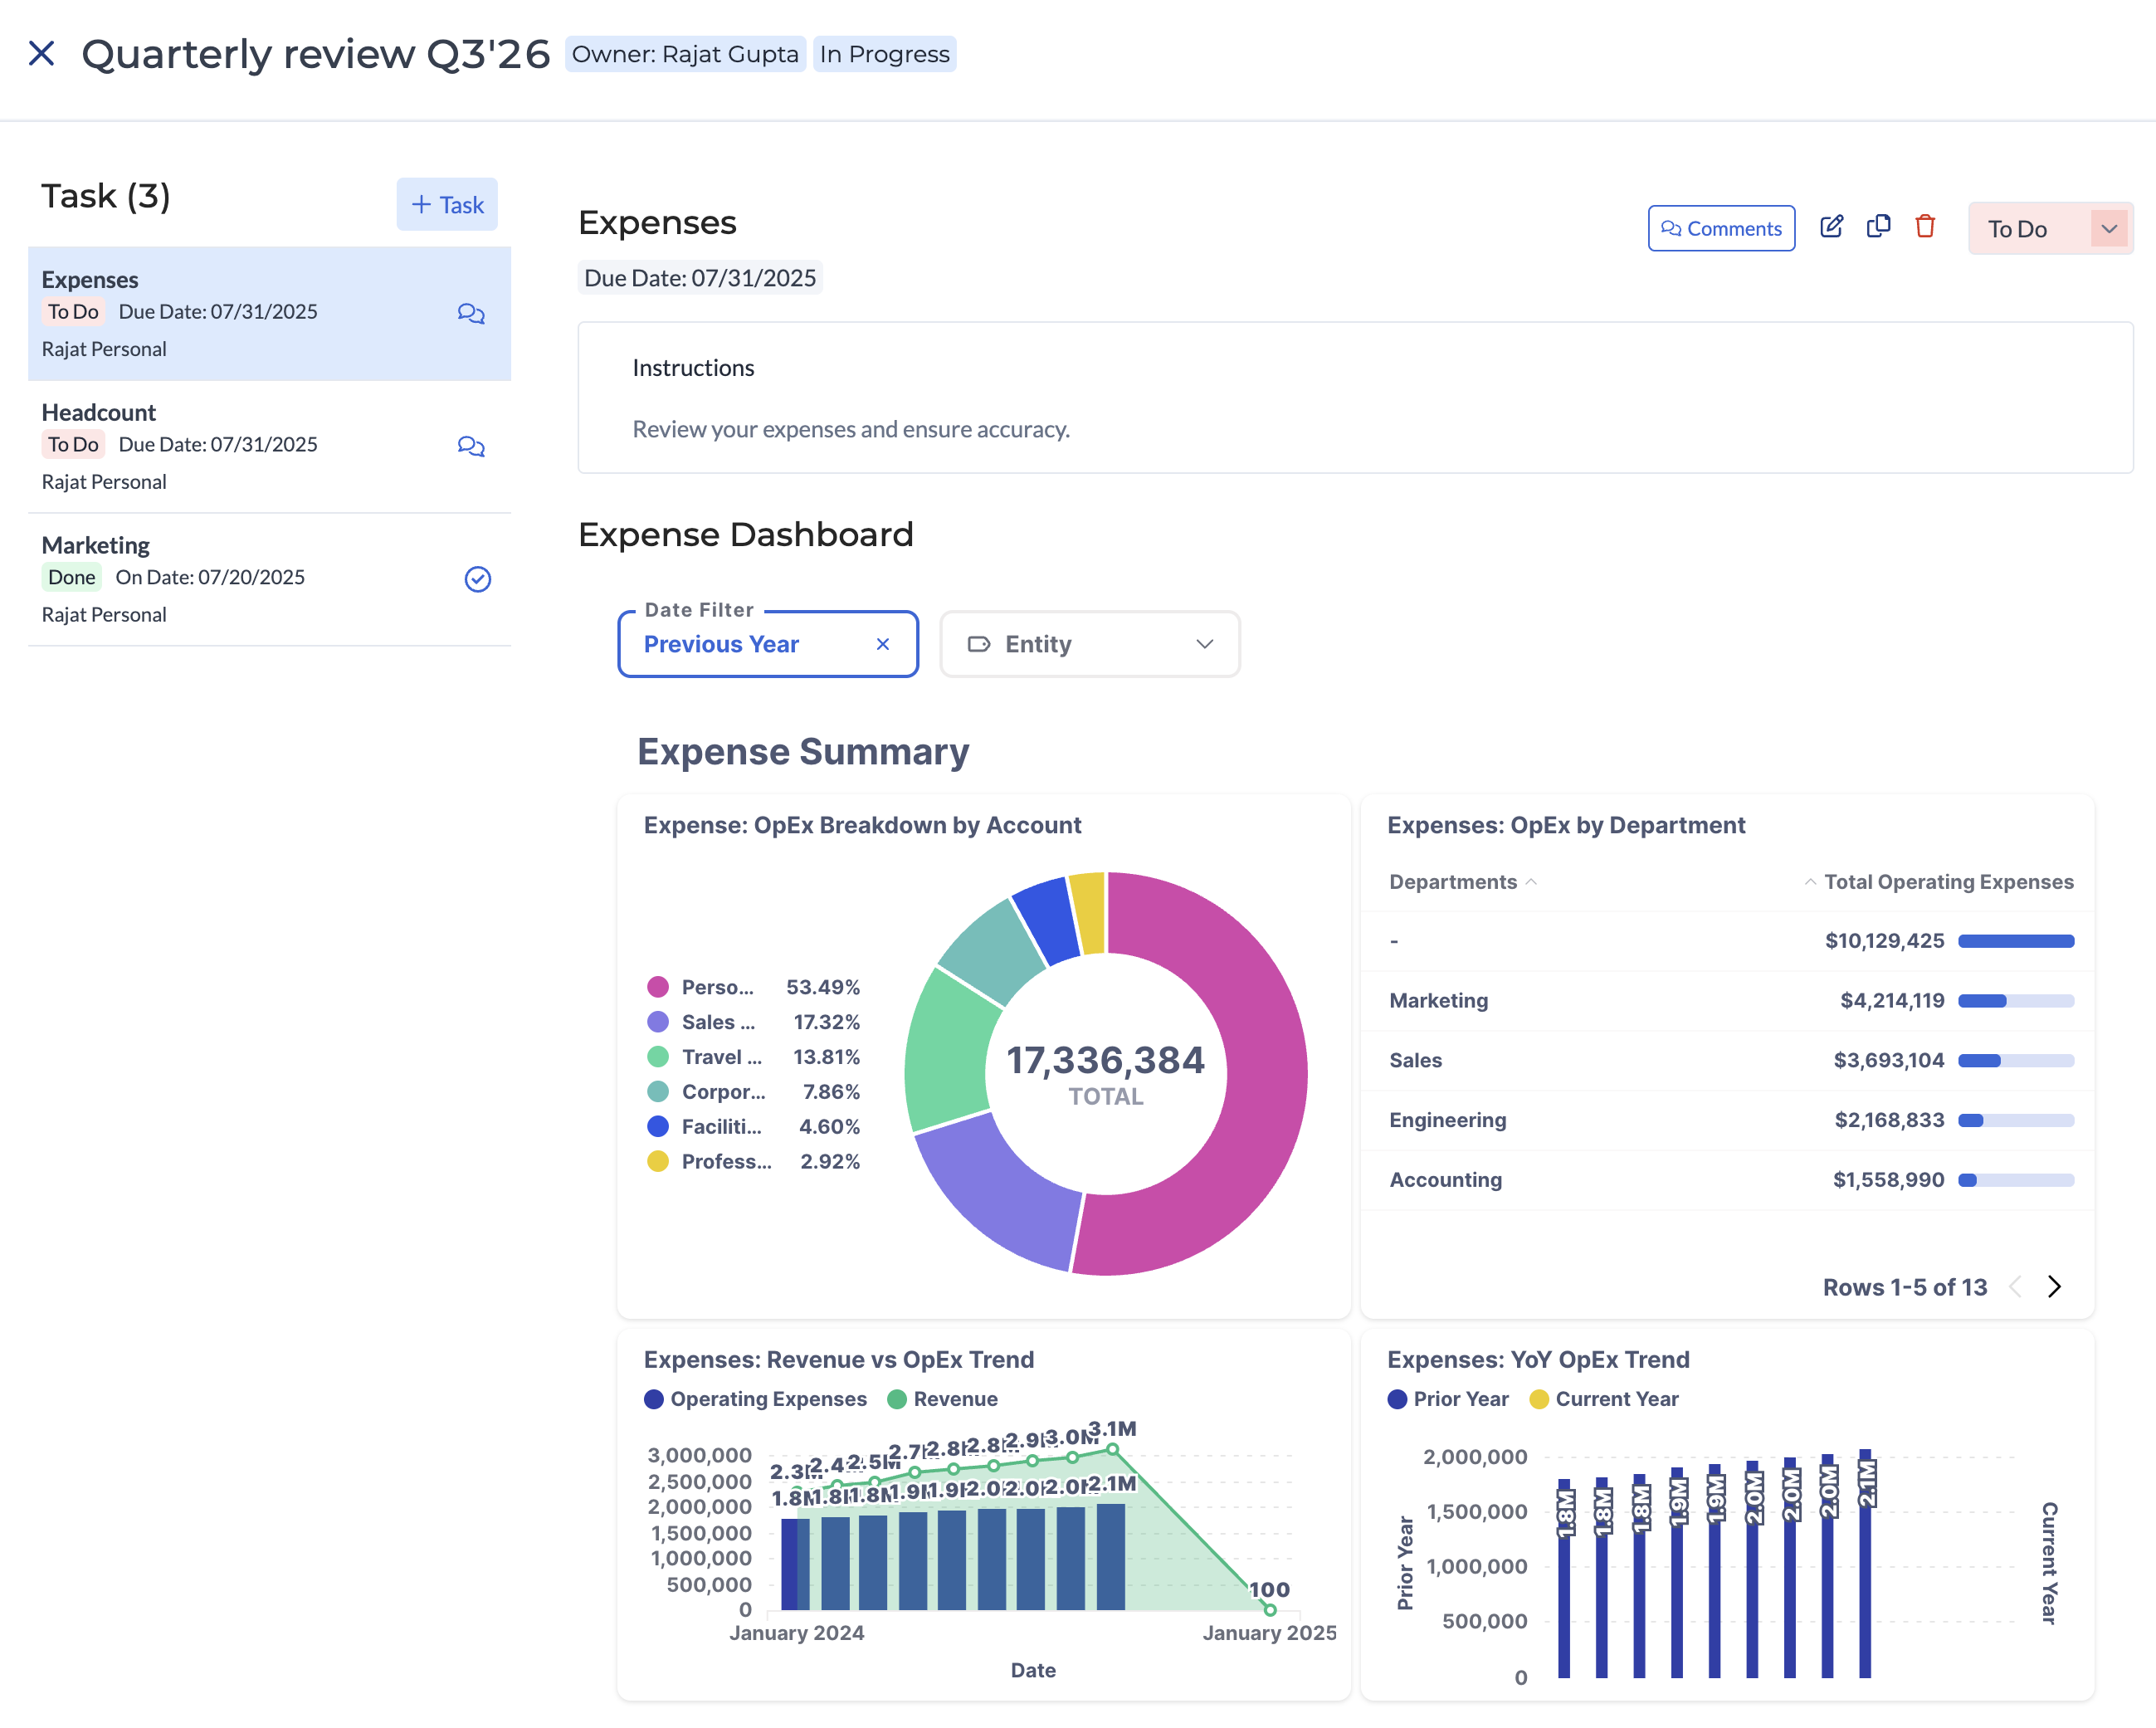Toggle the Prior Year legend in YoY chart

(x=1447, y=1399)
